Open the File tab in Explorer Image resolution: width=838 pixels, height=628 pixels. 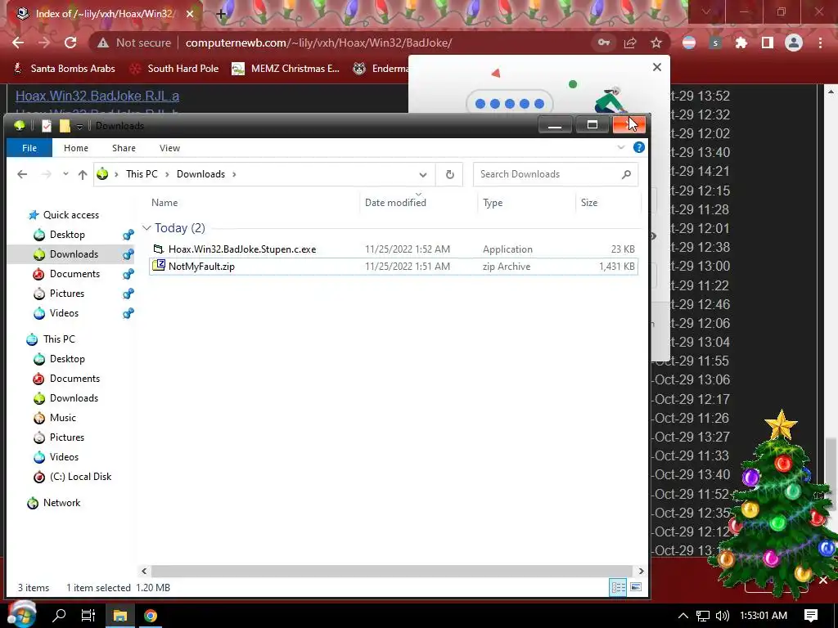tap(29, 148)
